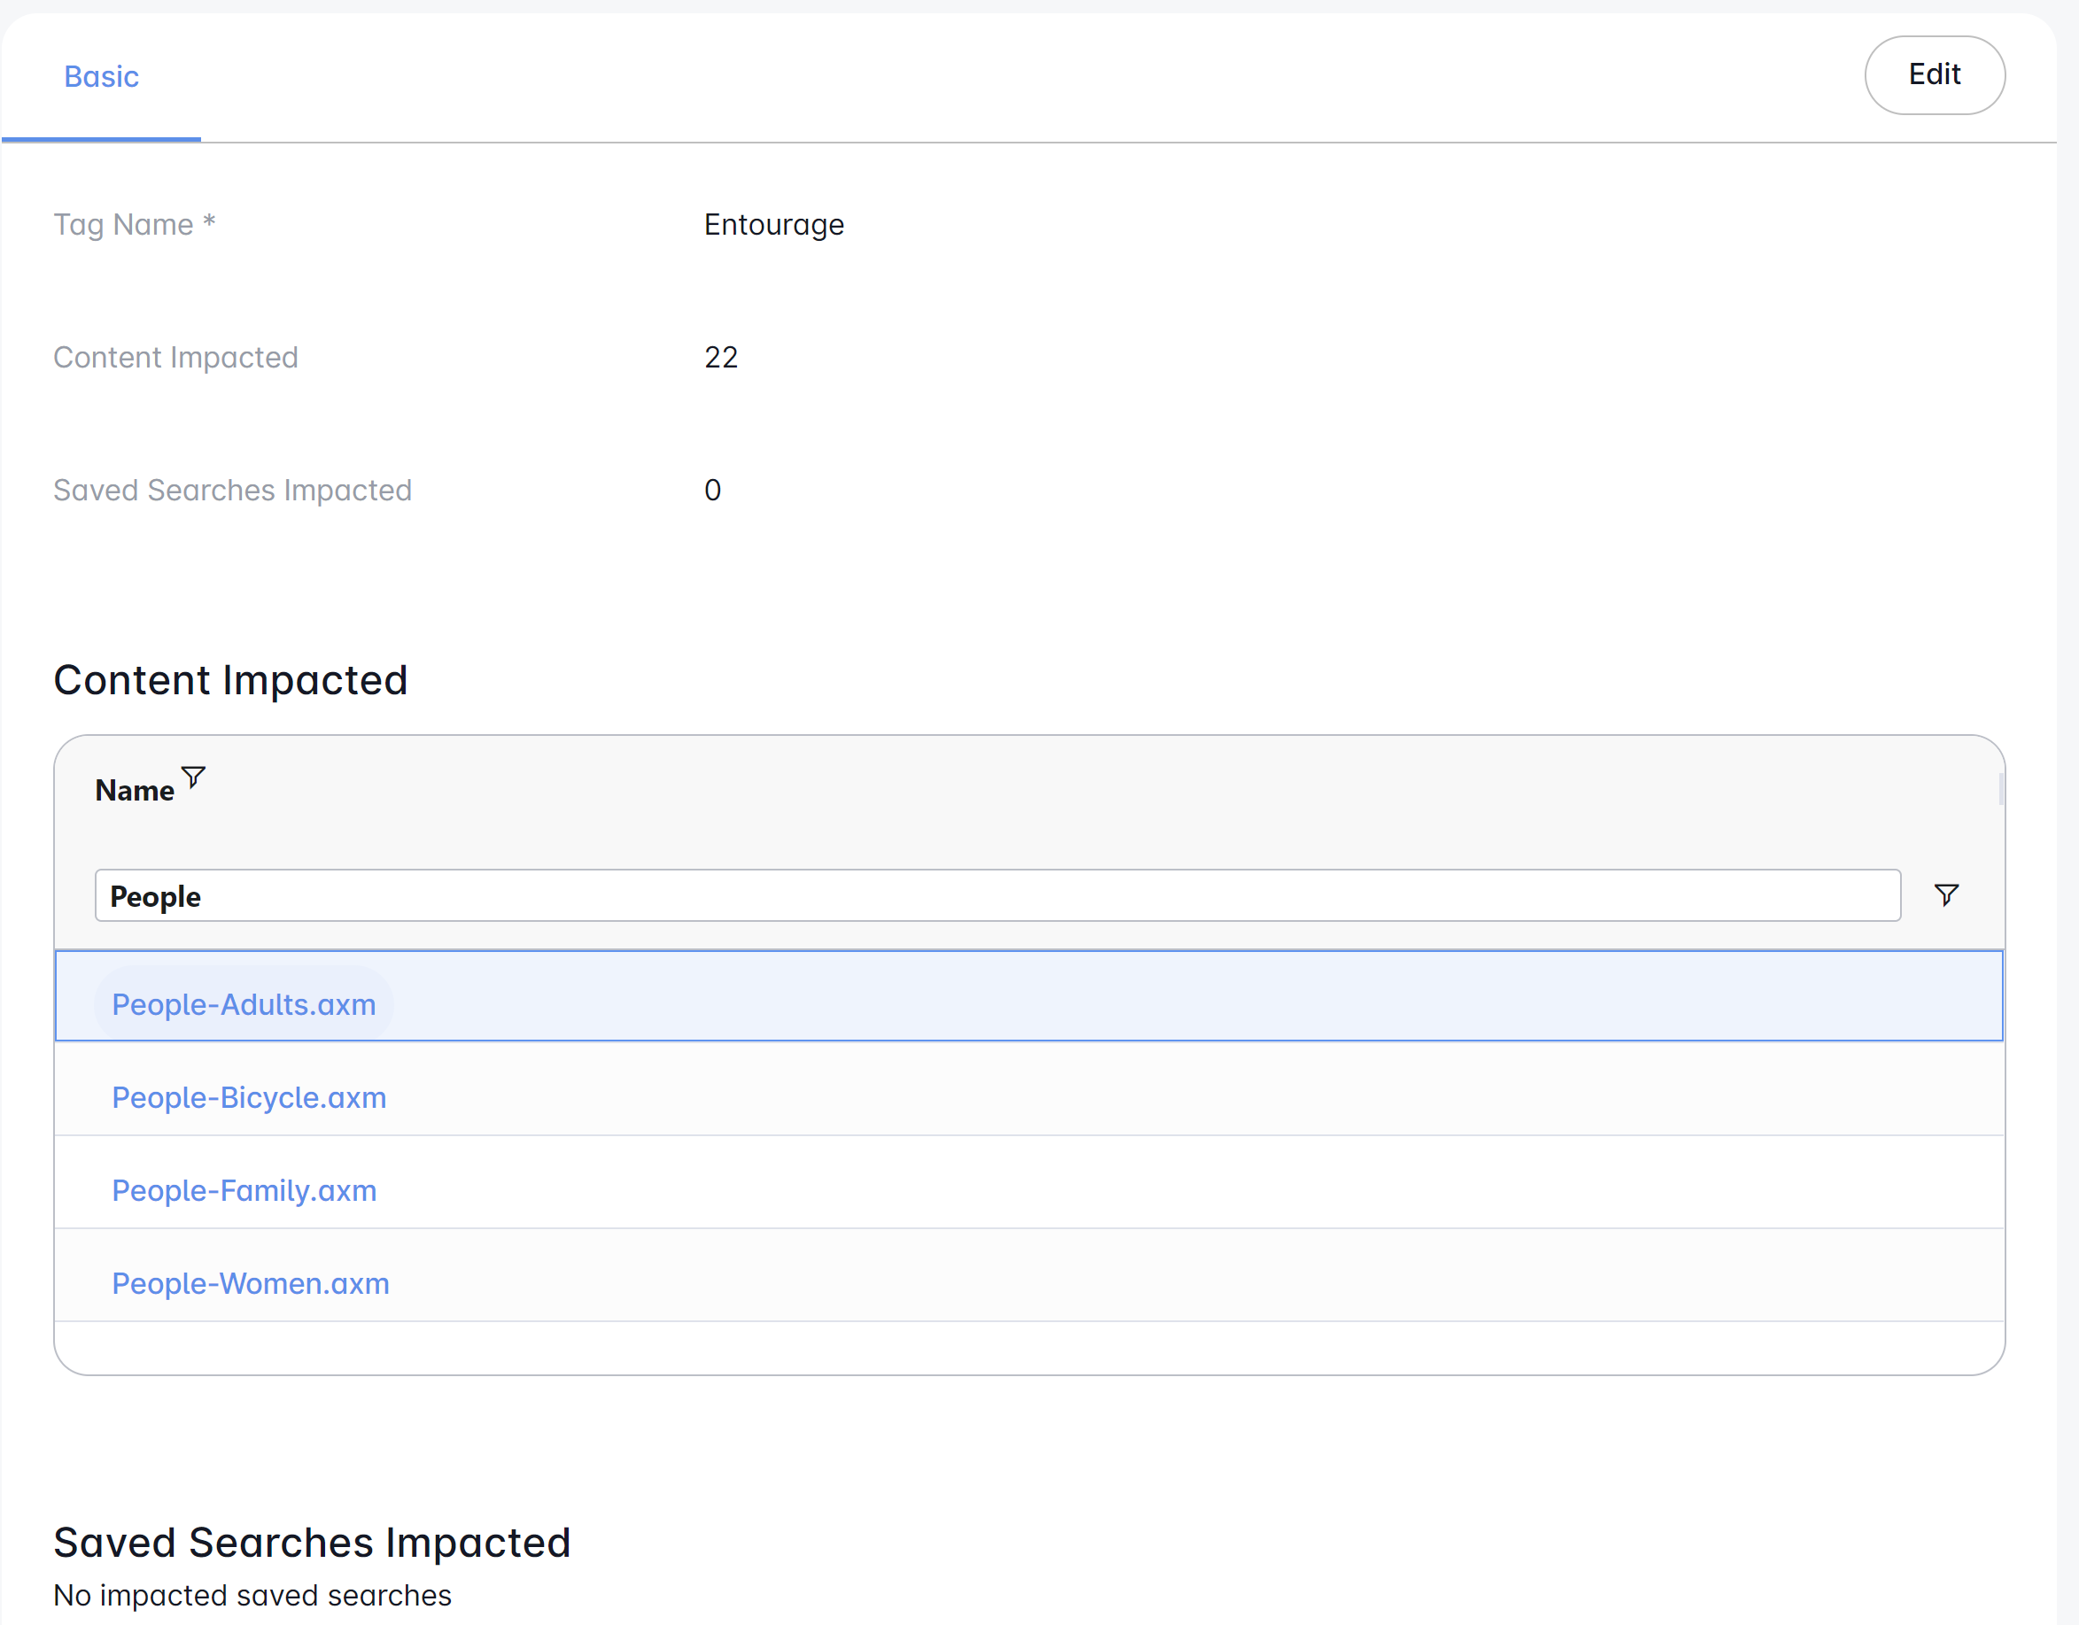Click the filter icon beside Name header
The image size is (2079, 1625).
point(193,778)
